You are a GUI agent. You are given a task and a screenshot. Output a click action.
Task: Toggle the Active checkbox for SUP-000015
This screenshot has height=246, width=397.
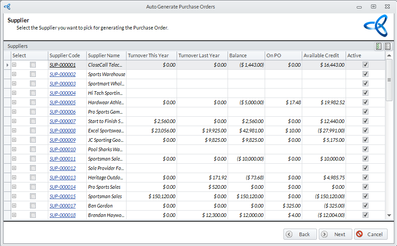pos(365,196)
